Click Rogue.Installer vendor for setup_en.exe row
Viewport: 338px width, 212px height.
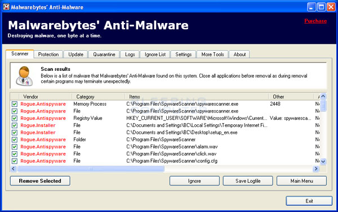click(x=38, y=132)
